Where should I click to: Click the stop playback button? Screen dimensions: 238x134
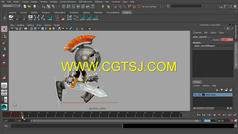pos(219,115)
